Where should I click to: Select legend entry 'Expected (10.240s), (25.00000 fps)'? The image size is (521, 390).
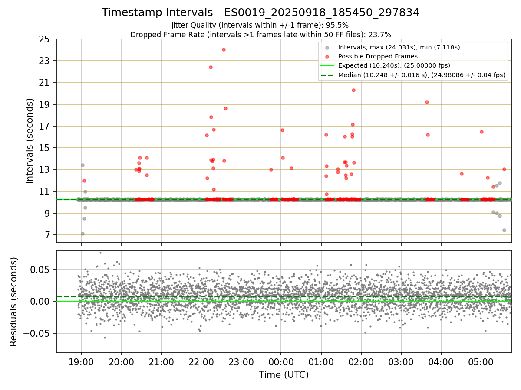pos(394,65)
